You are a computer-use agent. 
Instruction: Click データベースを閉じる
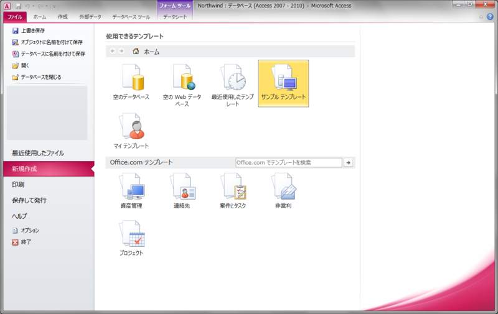point(37,77)
